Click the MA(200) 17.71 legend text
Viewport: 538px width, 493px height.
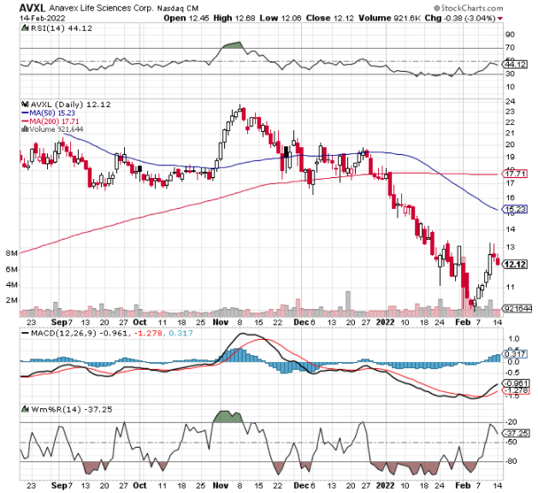(x=54, y=122)
